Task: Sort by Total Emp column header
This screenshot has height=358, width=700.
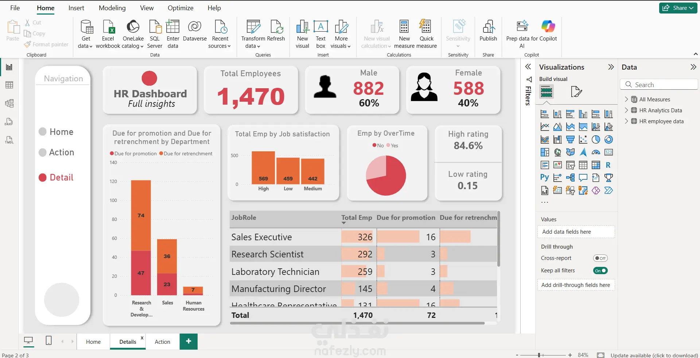Action: 357,218
